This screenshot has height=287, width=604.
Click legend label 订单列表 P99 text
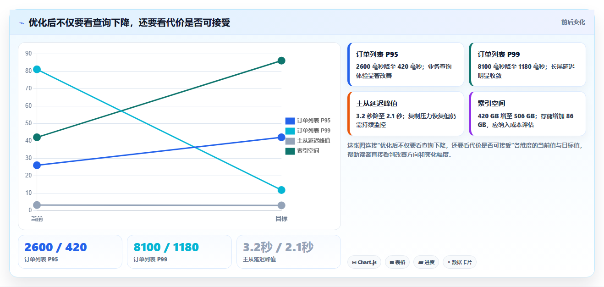click(x=313, y=131)
